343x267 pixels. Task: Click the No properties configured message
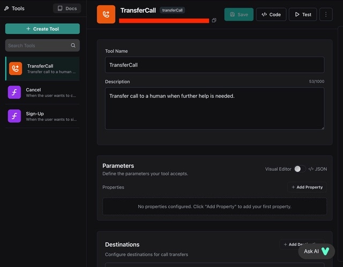point(214,206)
